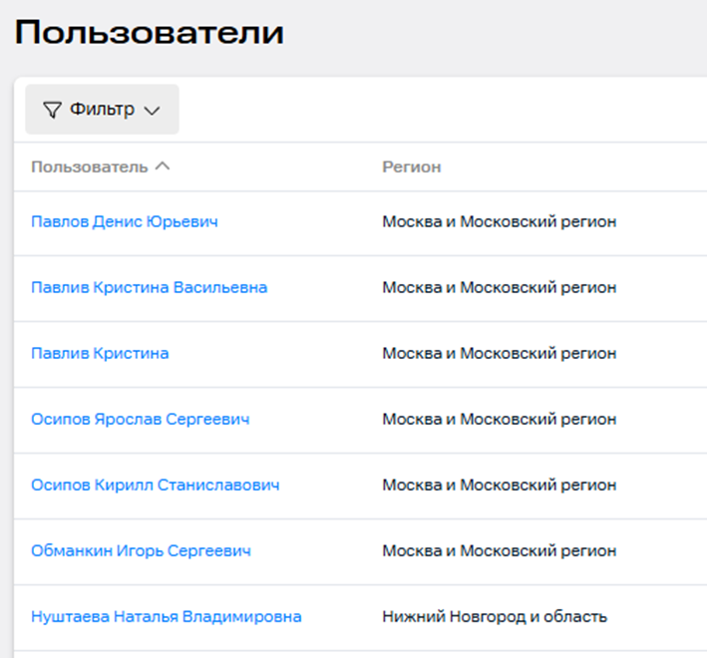The height and width of the screenshot is (658, 707).
Task: Select the Павлив Кристина link without patronymic
Action: pos(100,353)
